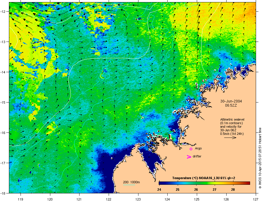
Task: Click the green 26°C section of colorbar
Action: (196, 183)
